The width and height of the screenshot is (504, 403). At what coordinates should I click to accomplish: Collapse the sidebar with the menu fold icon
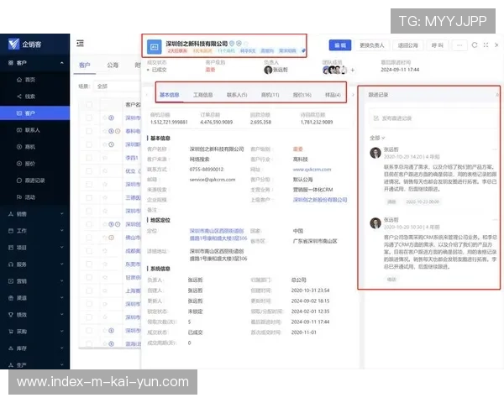point(80,43)
